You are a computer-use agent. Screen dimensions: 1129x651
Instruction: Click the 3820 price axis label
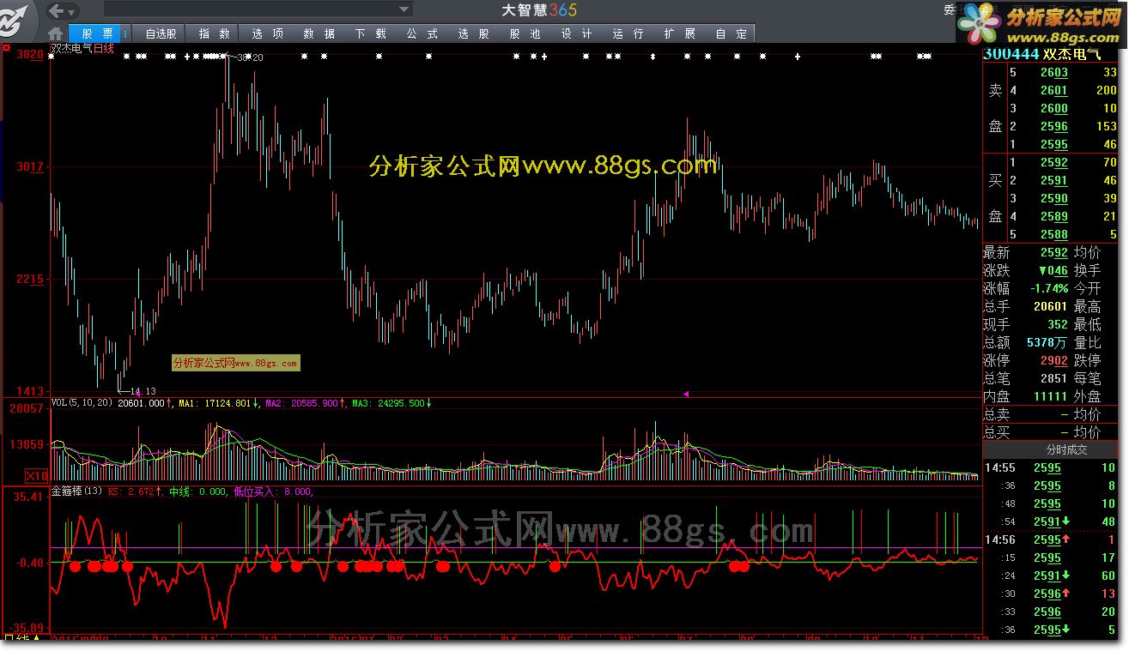pos(30,55)
